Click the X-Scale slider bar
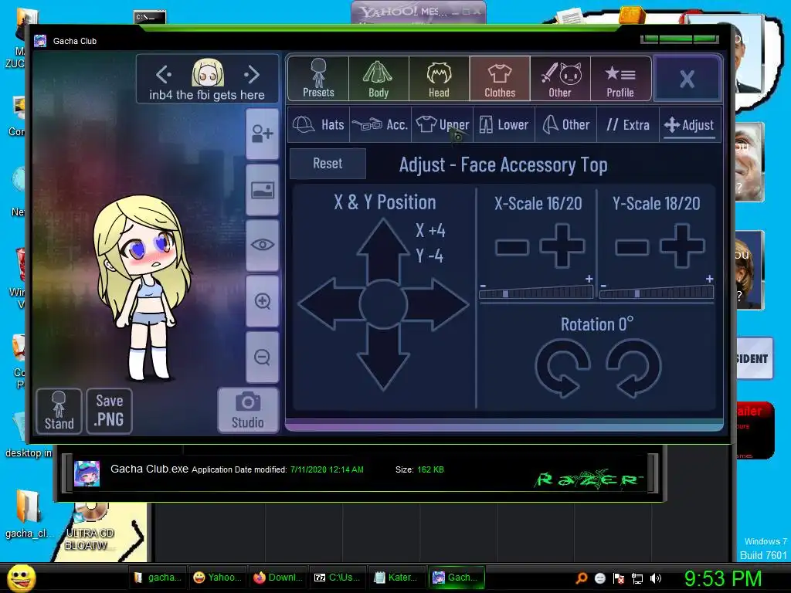The image size is (791, 593). tap(536, 293)
